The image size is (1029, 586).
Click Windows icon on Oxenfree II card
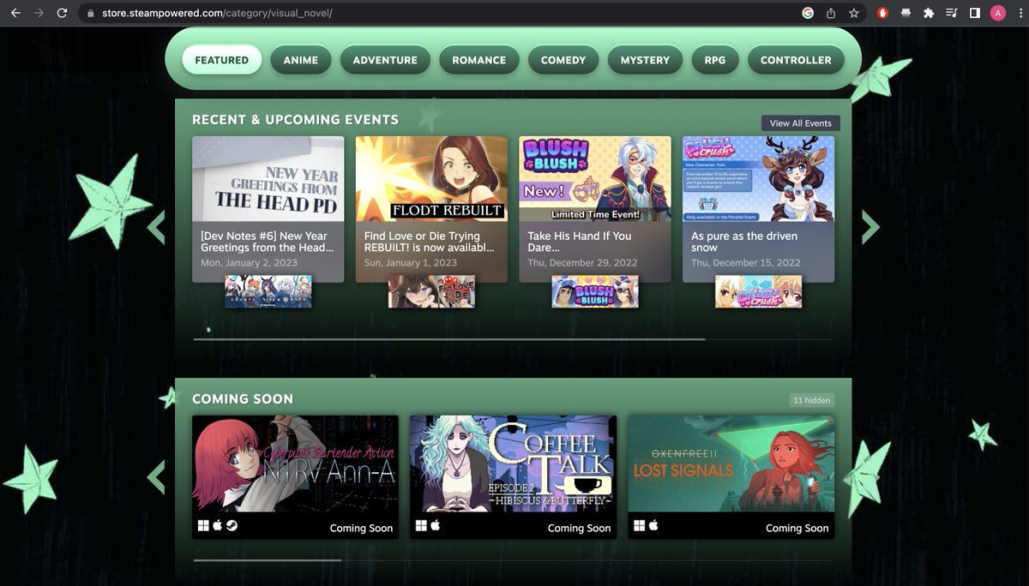[639, 525]
